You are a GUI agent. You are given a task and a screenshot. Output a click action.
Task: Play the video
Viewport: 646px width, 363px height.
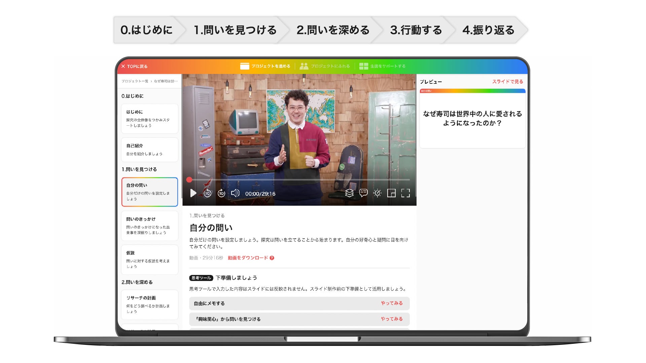193,193
